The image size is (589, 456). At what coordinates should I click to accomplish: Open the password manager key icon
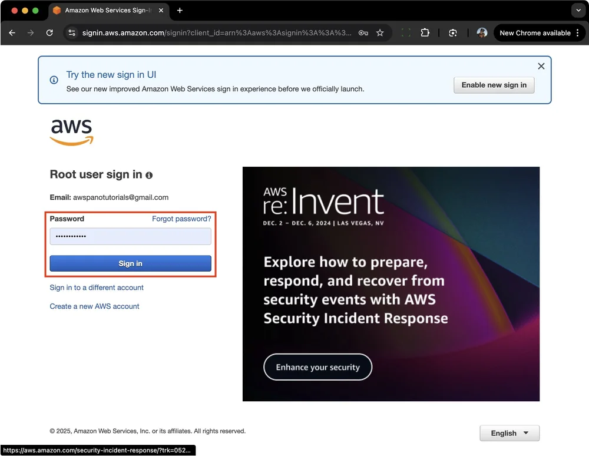click(x=363, y=32)
